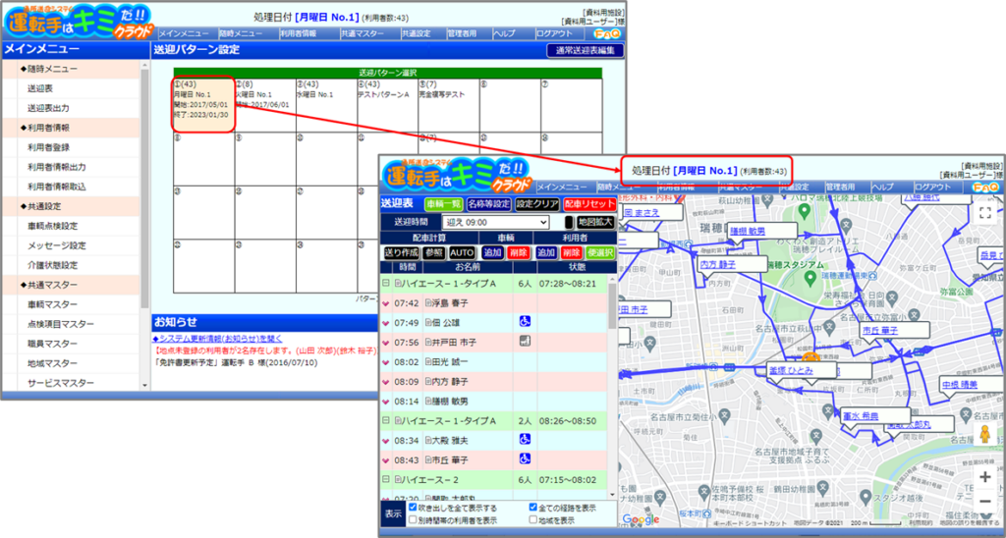Image resolution: width=1006 pixels, height=538 pixels.
Task: Click document icon beside ハイエース－２
Action: pyautogui.click(x=397, y=480)
